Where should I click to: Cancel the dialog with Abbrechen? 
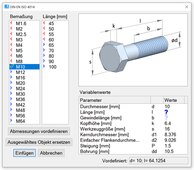[x=51, y=153]
